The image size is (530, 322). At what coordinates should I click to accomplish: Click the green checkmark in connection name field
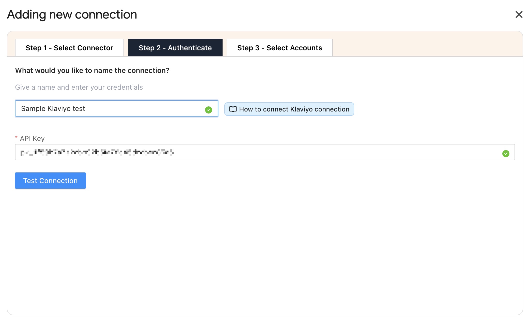click(x=209, y=110)
